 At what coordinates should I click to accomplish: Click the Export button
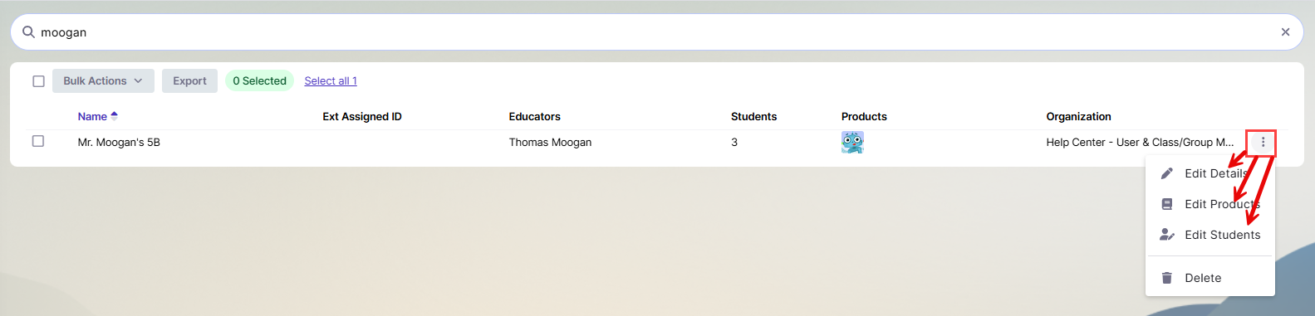pyautogui.click(x=189, y=80)
